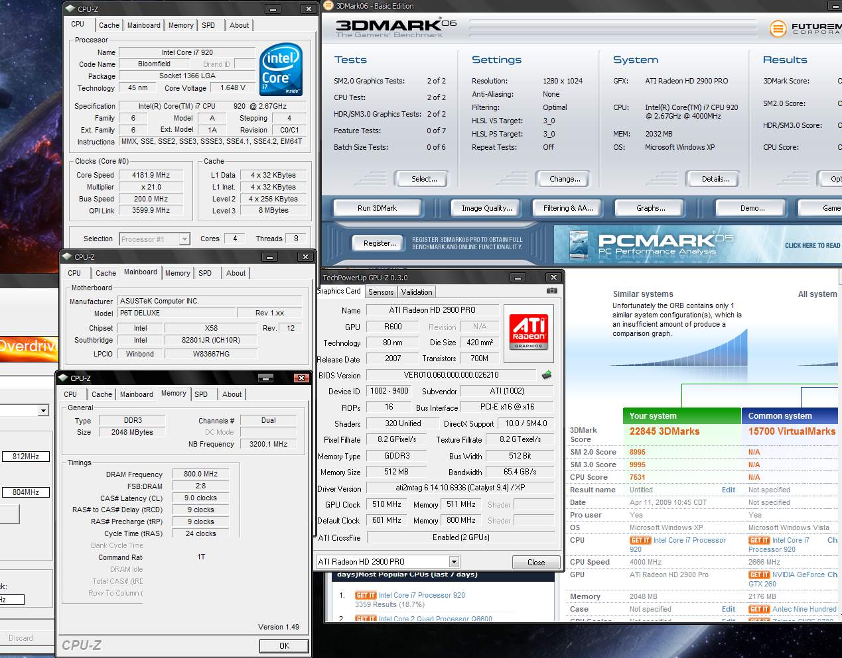Click Edit link next to Result name
This screenshot has width=842, height=658.
[729, 490]
